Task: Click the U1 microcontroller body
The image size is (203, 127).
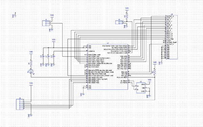Action: pyautogui.click(x=108, y=67)
